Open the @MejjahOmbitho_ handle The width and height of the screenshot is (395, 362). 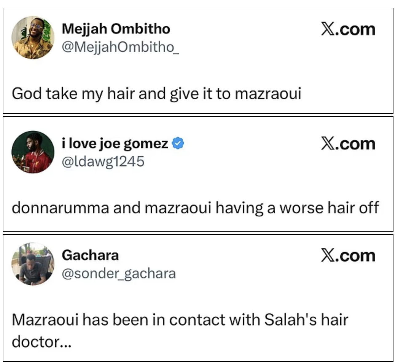pyautogui.click(x=120, y=47)
